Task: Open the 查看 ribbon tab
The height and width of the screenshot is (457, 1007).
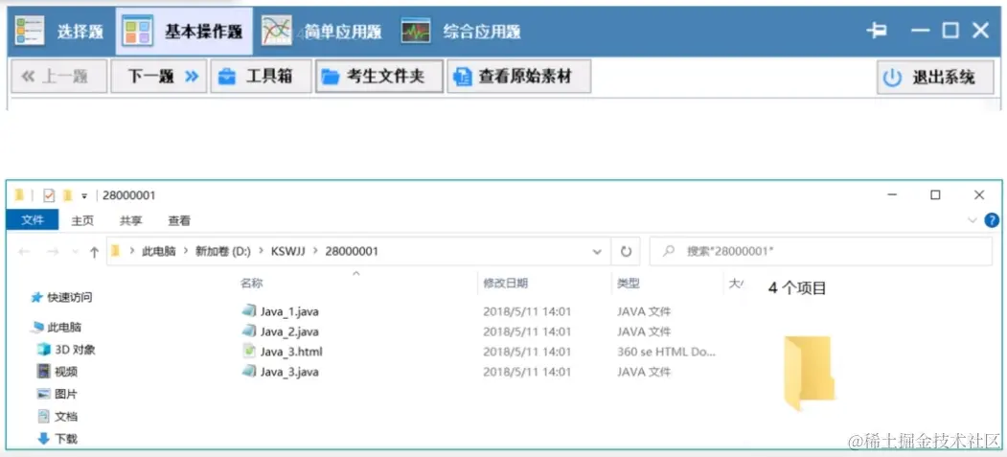Action: tap(179, 220)
